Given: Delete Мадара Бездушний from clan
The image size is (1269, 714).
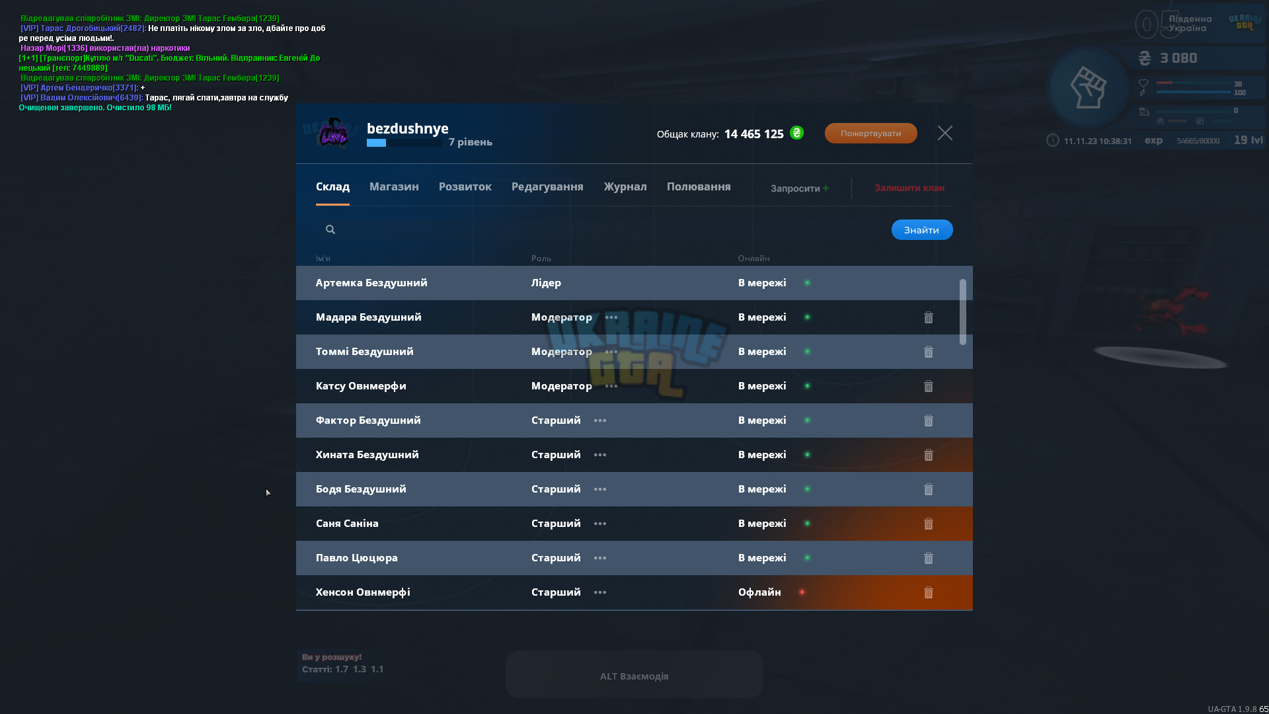Looking at the screenshot, I should point(929,317).
